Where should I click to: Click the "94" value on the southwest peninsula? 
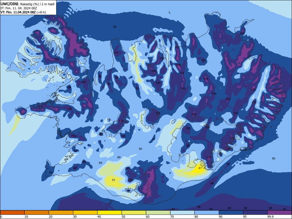pos(51,173)
